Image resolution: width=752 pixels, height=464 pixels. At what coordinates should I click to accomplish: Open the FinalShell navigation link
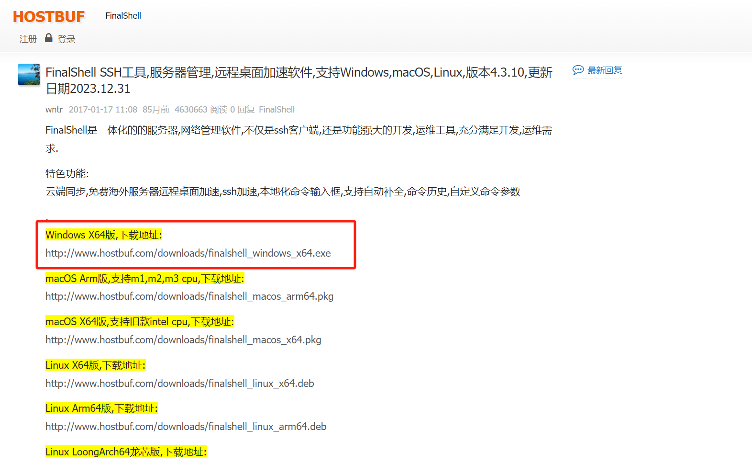pyautogui.click(x=123, y=16)
